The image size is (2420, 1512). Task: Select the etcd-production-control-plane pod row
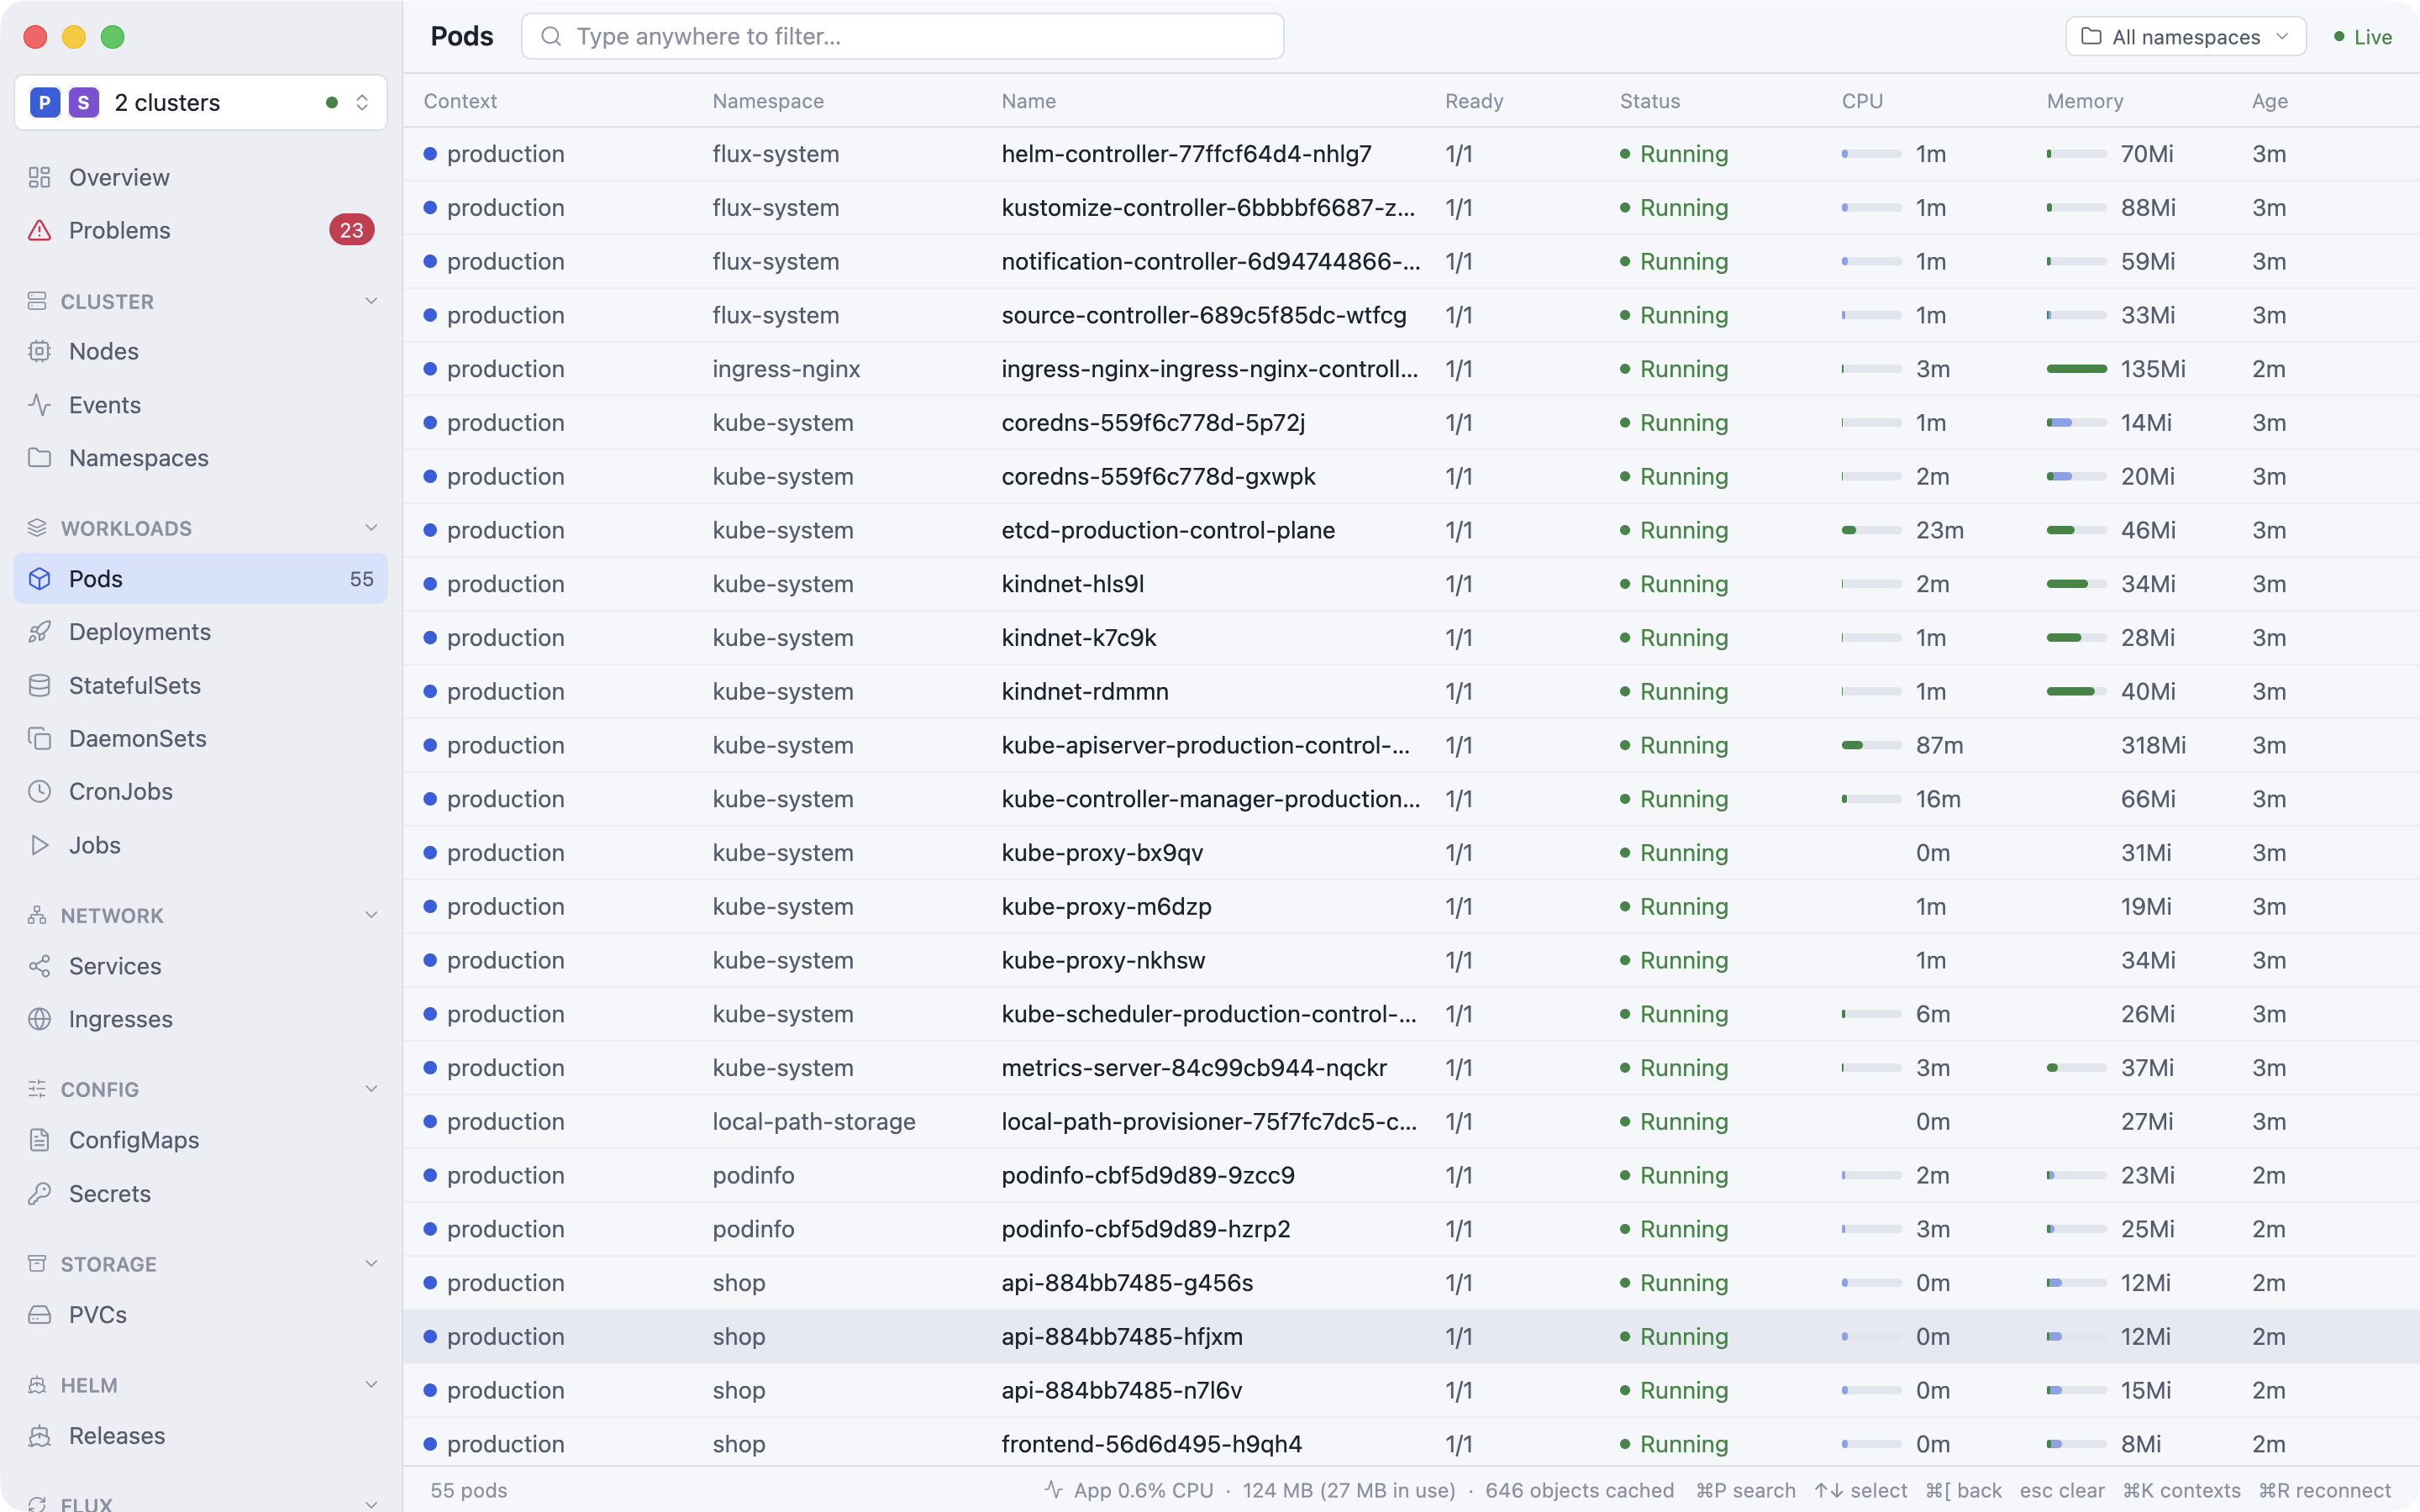[x=1411, y=530]
